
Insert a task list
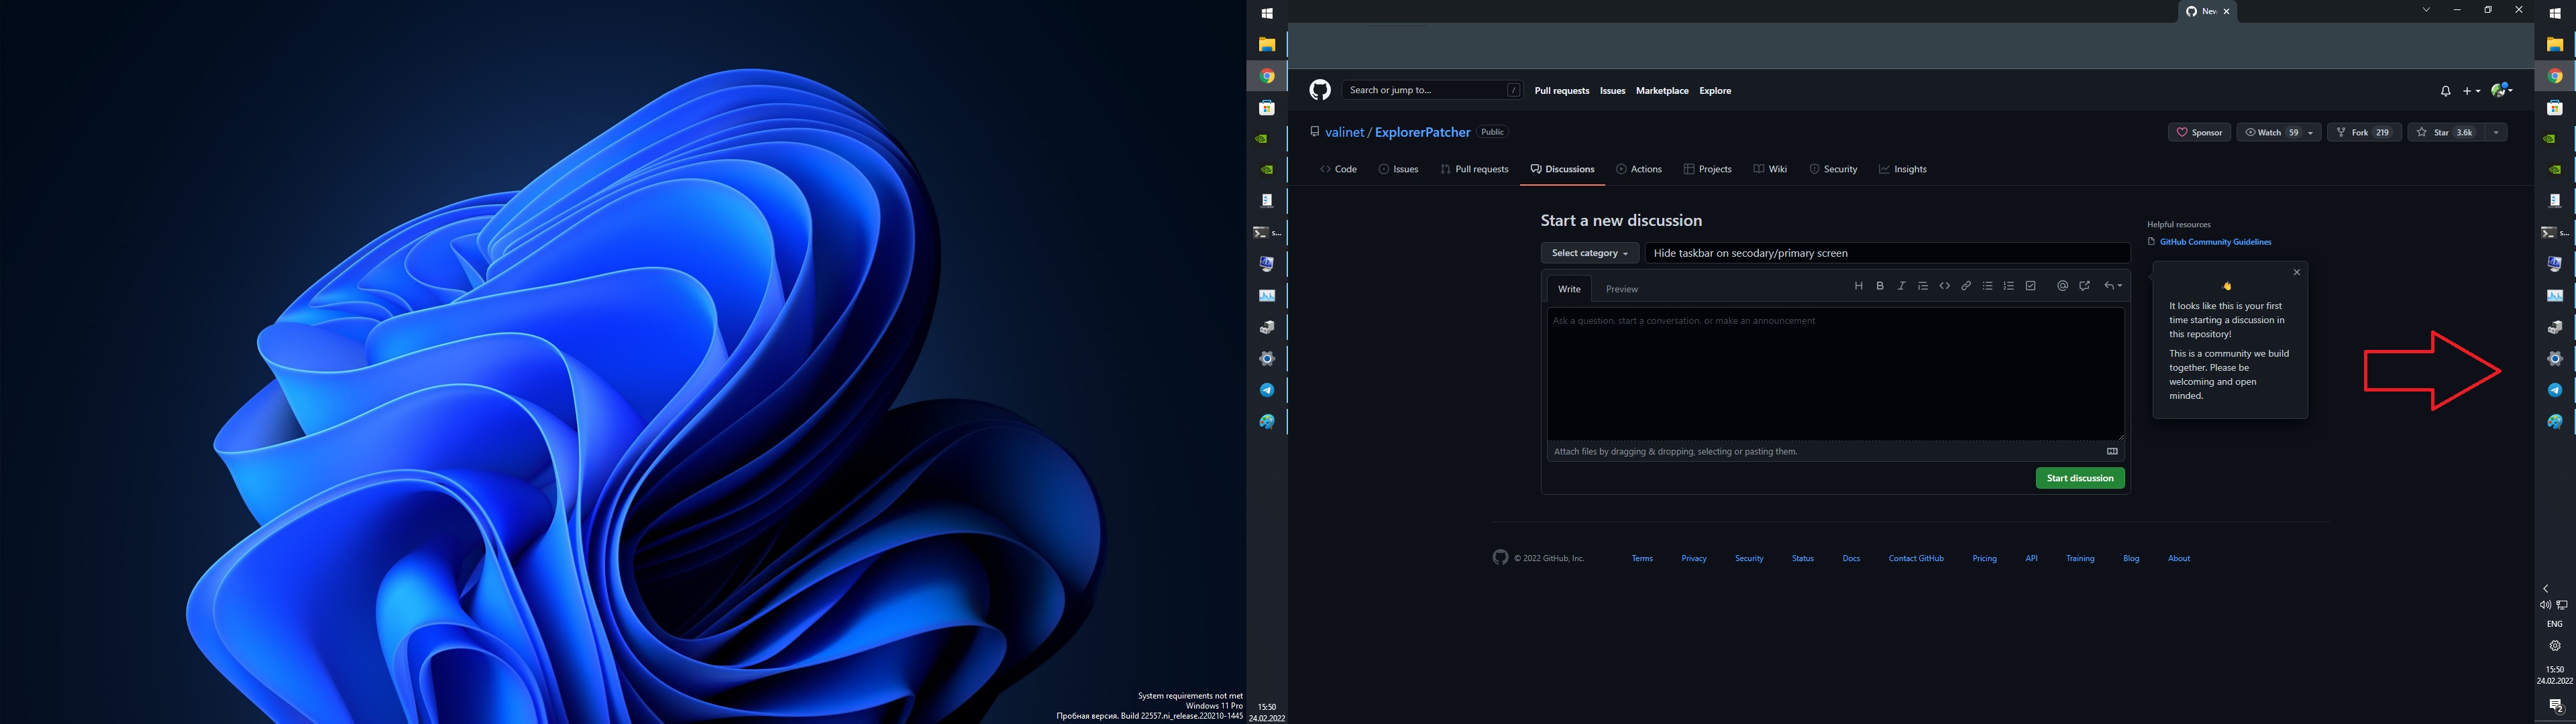pyautogui.click(x=2031, y=286)
